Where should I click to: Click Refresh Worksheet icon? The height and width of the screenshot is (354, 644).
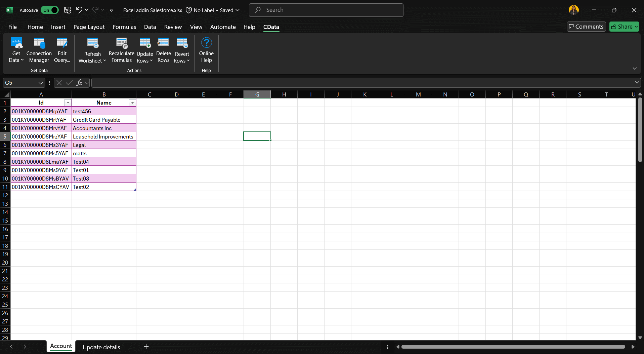point(92,43)
